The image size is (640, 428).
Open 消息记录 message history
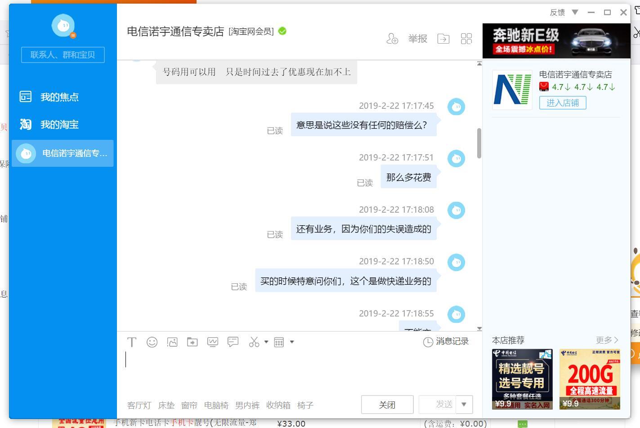[452, 342]
